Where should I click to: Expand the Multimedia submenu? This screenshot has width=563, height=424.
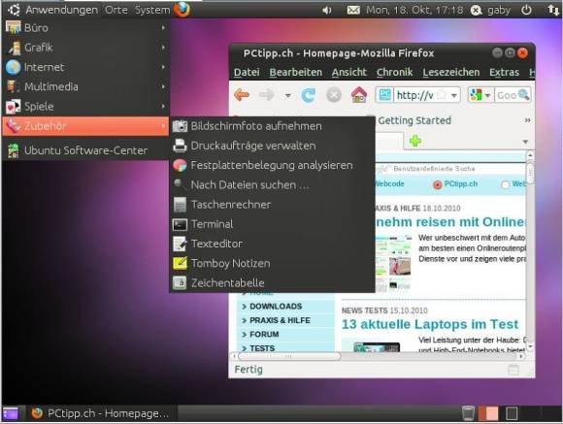pyautogui.click(x=85, y=86)
